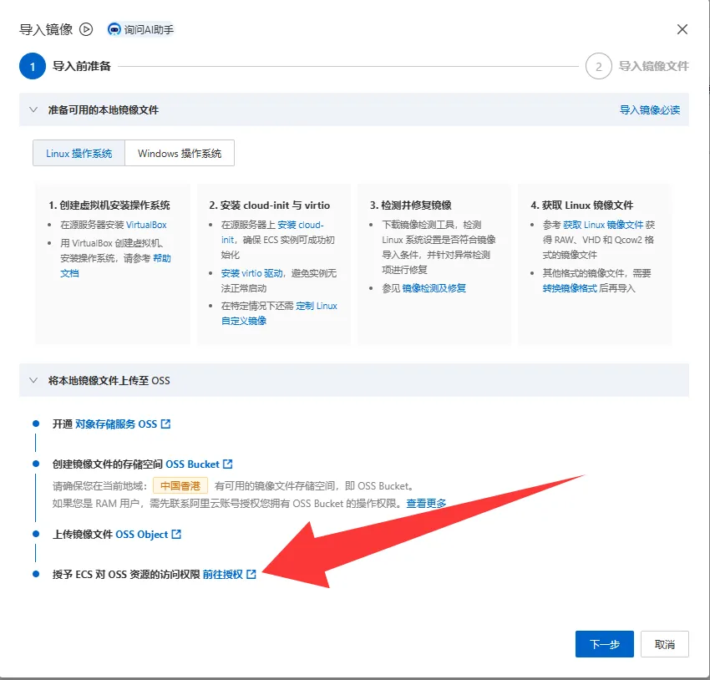Viewport: 710px width, 680px height.
Task: Open the 转换镜像格式 link
Action: coord(571,288)
